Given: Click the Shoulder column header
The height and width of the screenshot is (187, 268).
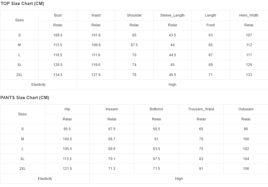Looking at the screenshot, I should [x=134, y=15].
